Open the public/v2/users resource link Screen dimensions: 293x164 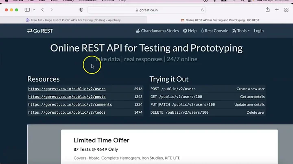67,89
